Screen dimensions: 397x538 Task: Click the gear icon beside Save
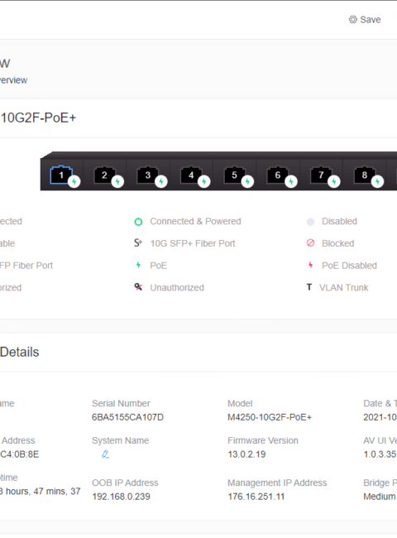pyautogui.click(x=353, y=20)
